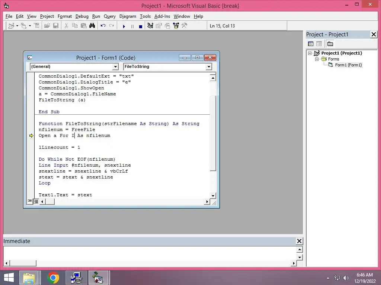Click the yellow execution arrow in margin
Image resolution: width=381 pixels, height=285 pixels.
pyautogui.click(x=31, y=136)
